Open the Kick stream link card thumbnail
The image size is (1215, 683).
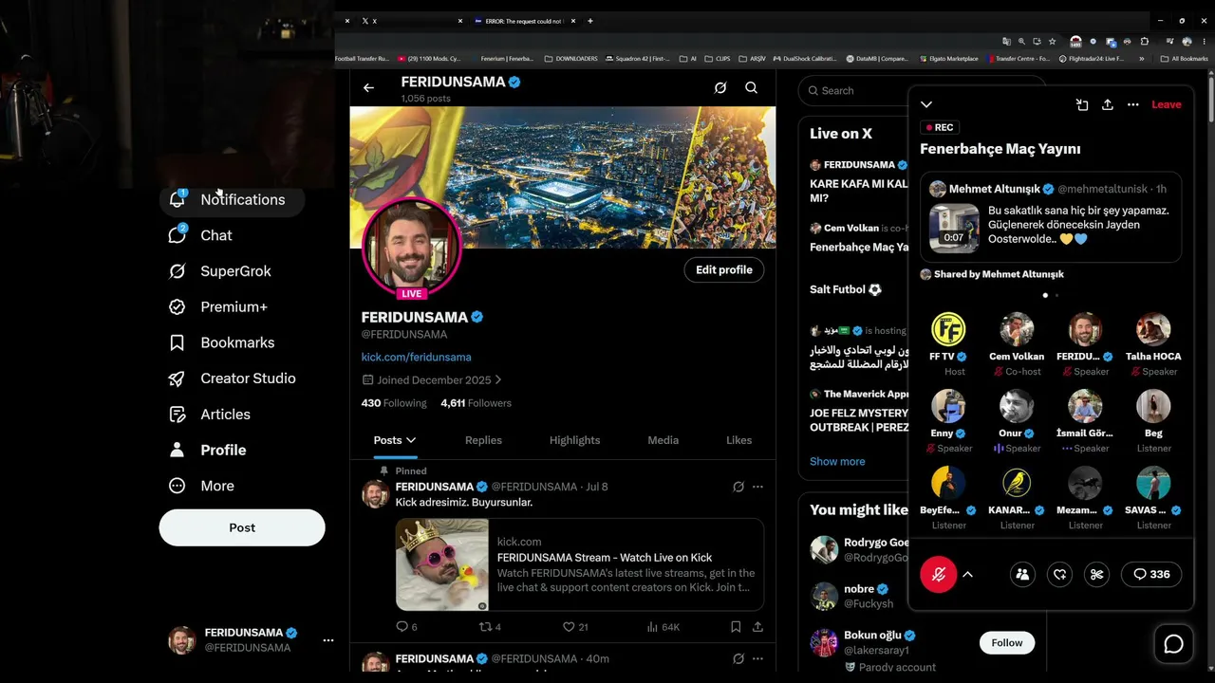click(442, 564)
